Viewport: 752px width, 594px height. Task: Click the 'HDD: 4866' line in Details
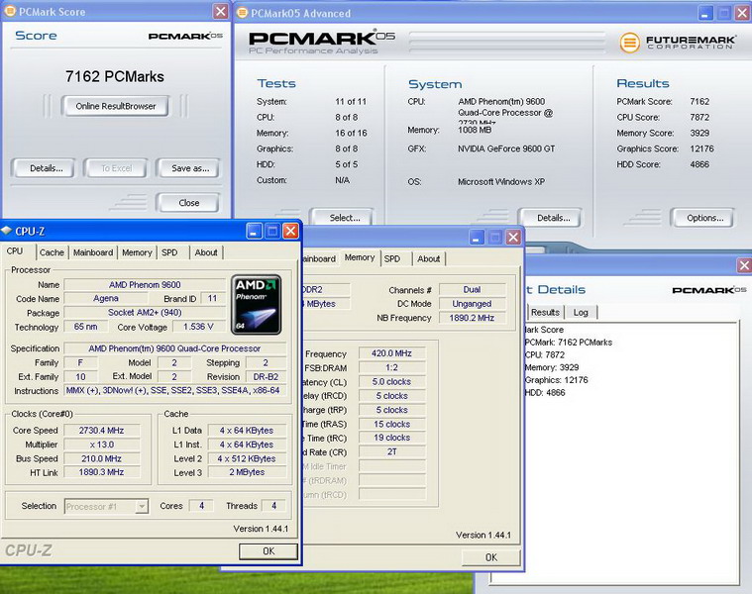[x=545, y=392]
